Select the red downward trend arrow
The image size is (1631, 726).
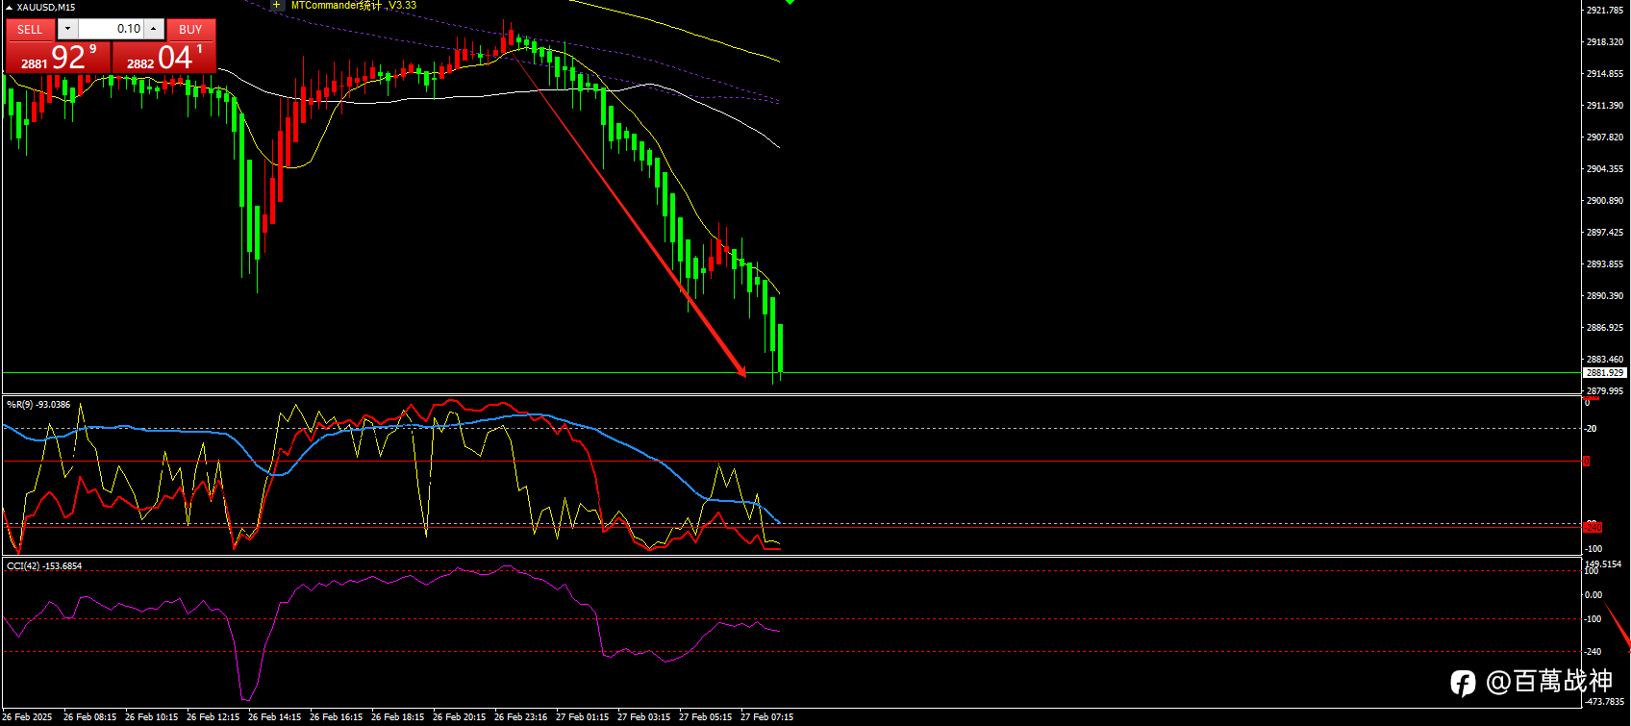[x=627, y=212]
